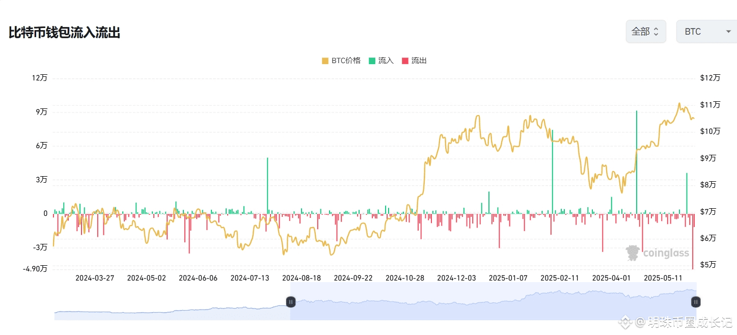Expand the BTC coin dropdown

[x=706, y=32]
